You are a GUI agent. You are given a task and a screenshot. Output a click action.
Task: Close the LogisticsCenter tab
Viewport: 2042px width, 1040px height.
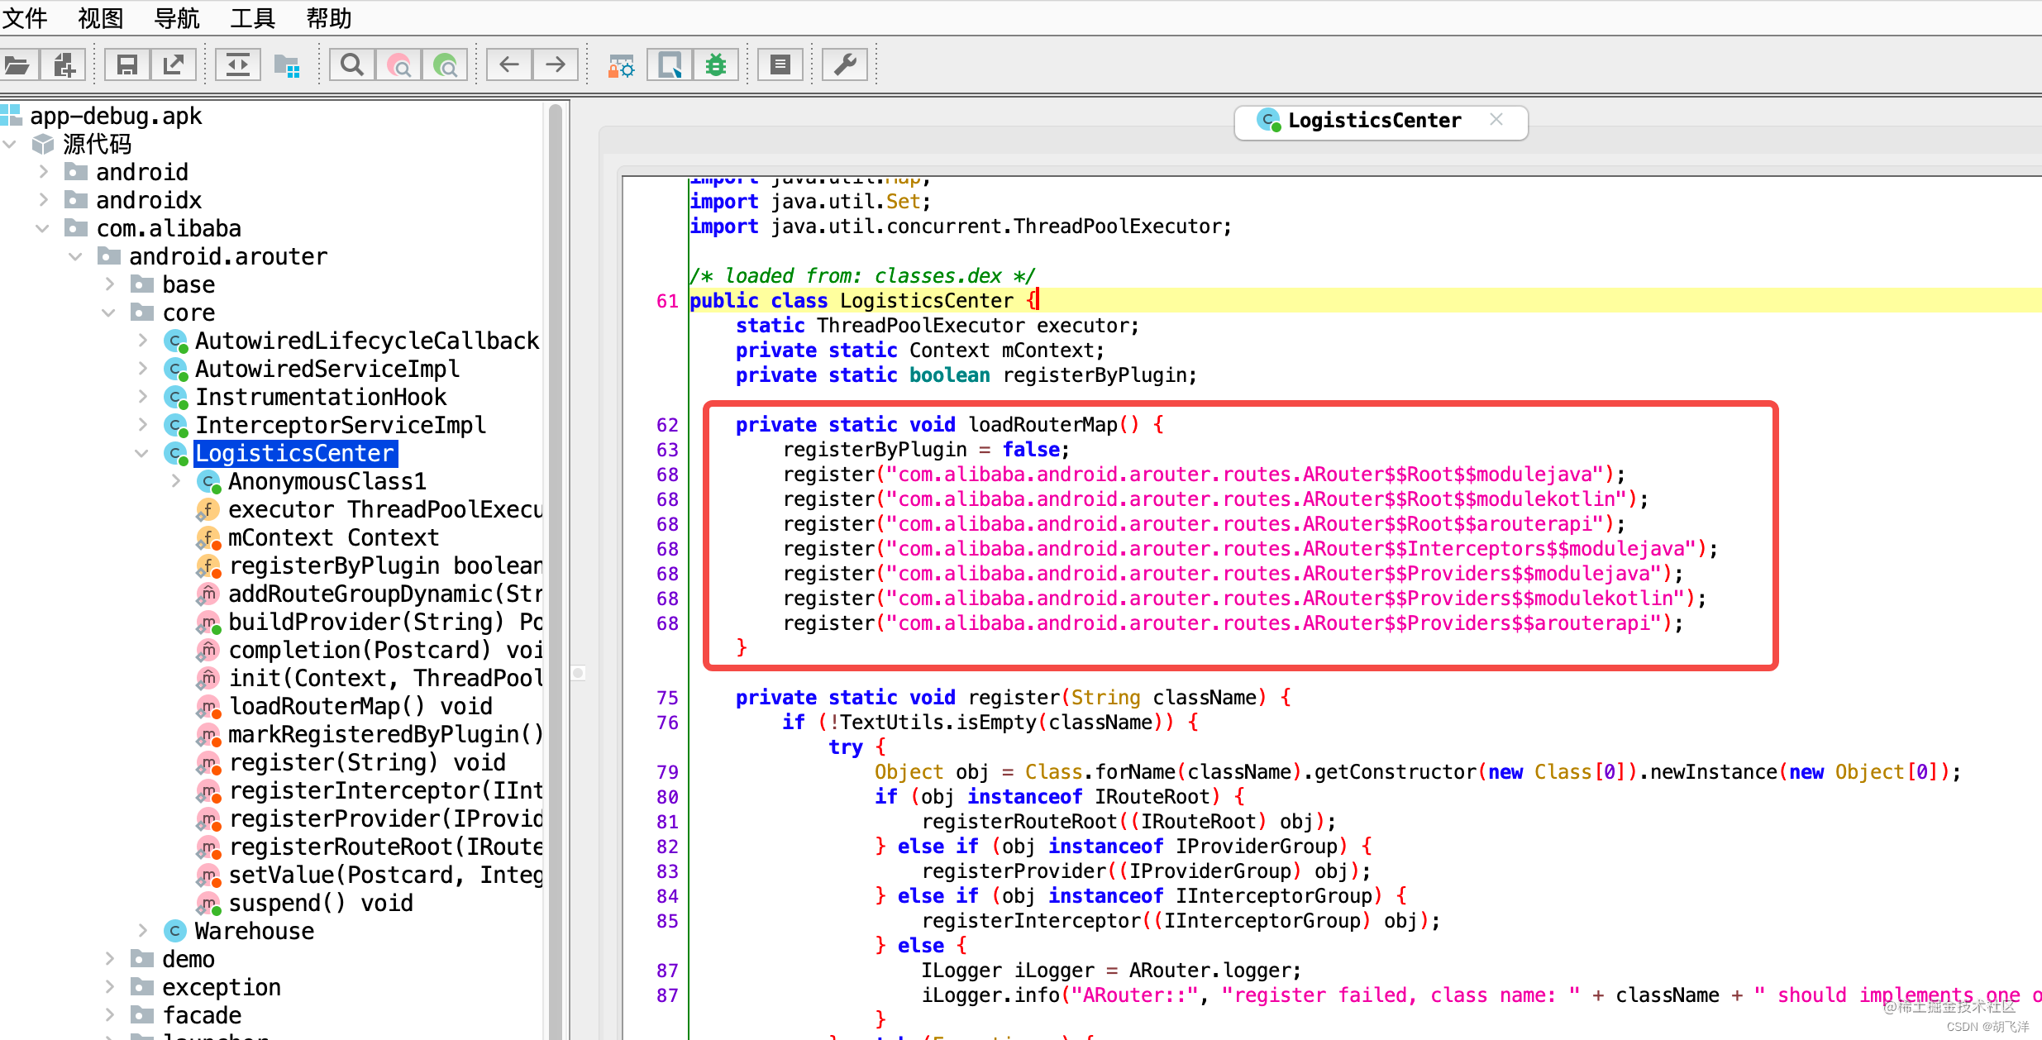point(1496,120)
